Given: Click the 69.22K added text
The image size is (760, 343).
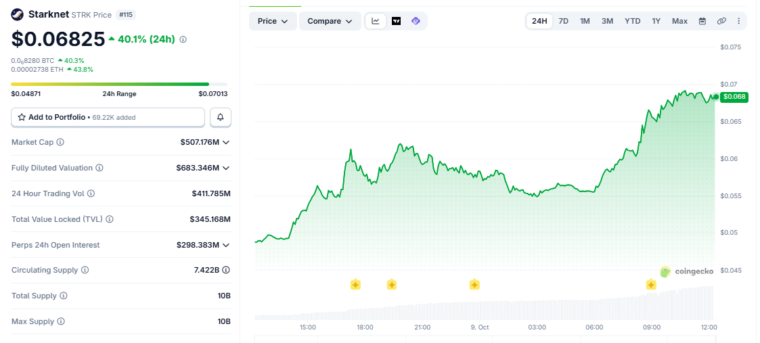Looking at the screenshot, I should tap(115, 117).
